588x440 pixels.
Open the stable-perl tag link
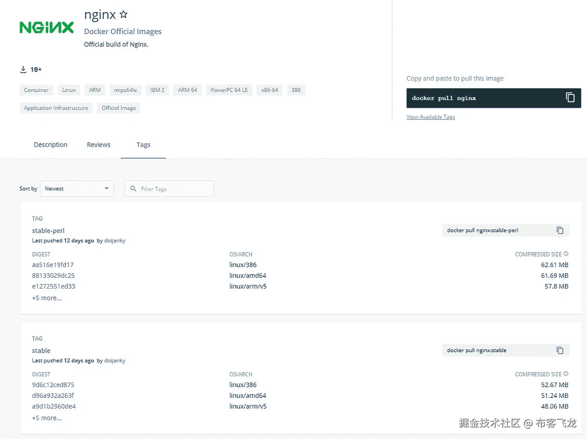click(x=48, y=231)
